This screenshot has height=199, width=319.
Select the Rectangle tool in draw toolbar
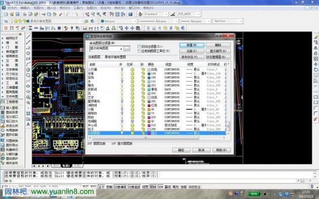(x=28, y=59)
